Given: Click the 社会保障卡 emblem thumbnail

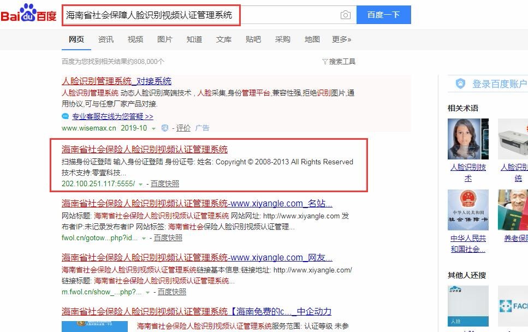Looking at the screenshot, I should pyautogui.click(x=468, y=210).
